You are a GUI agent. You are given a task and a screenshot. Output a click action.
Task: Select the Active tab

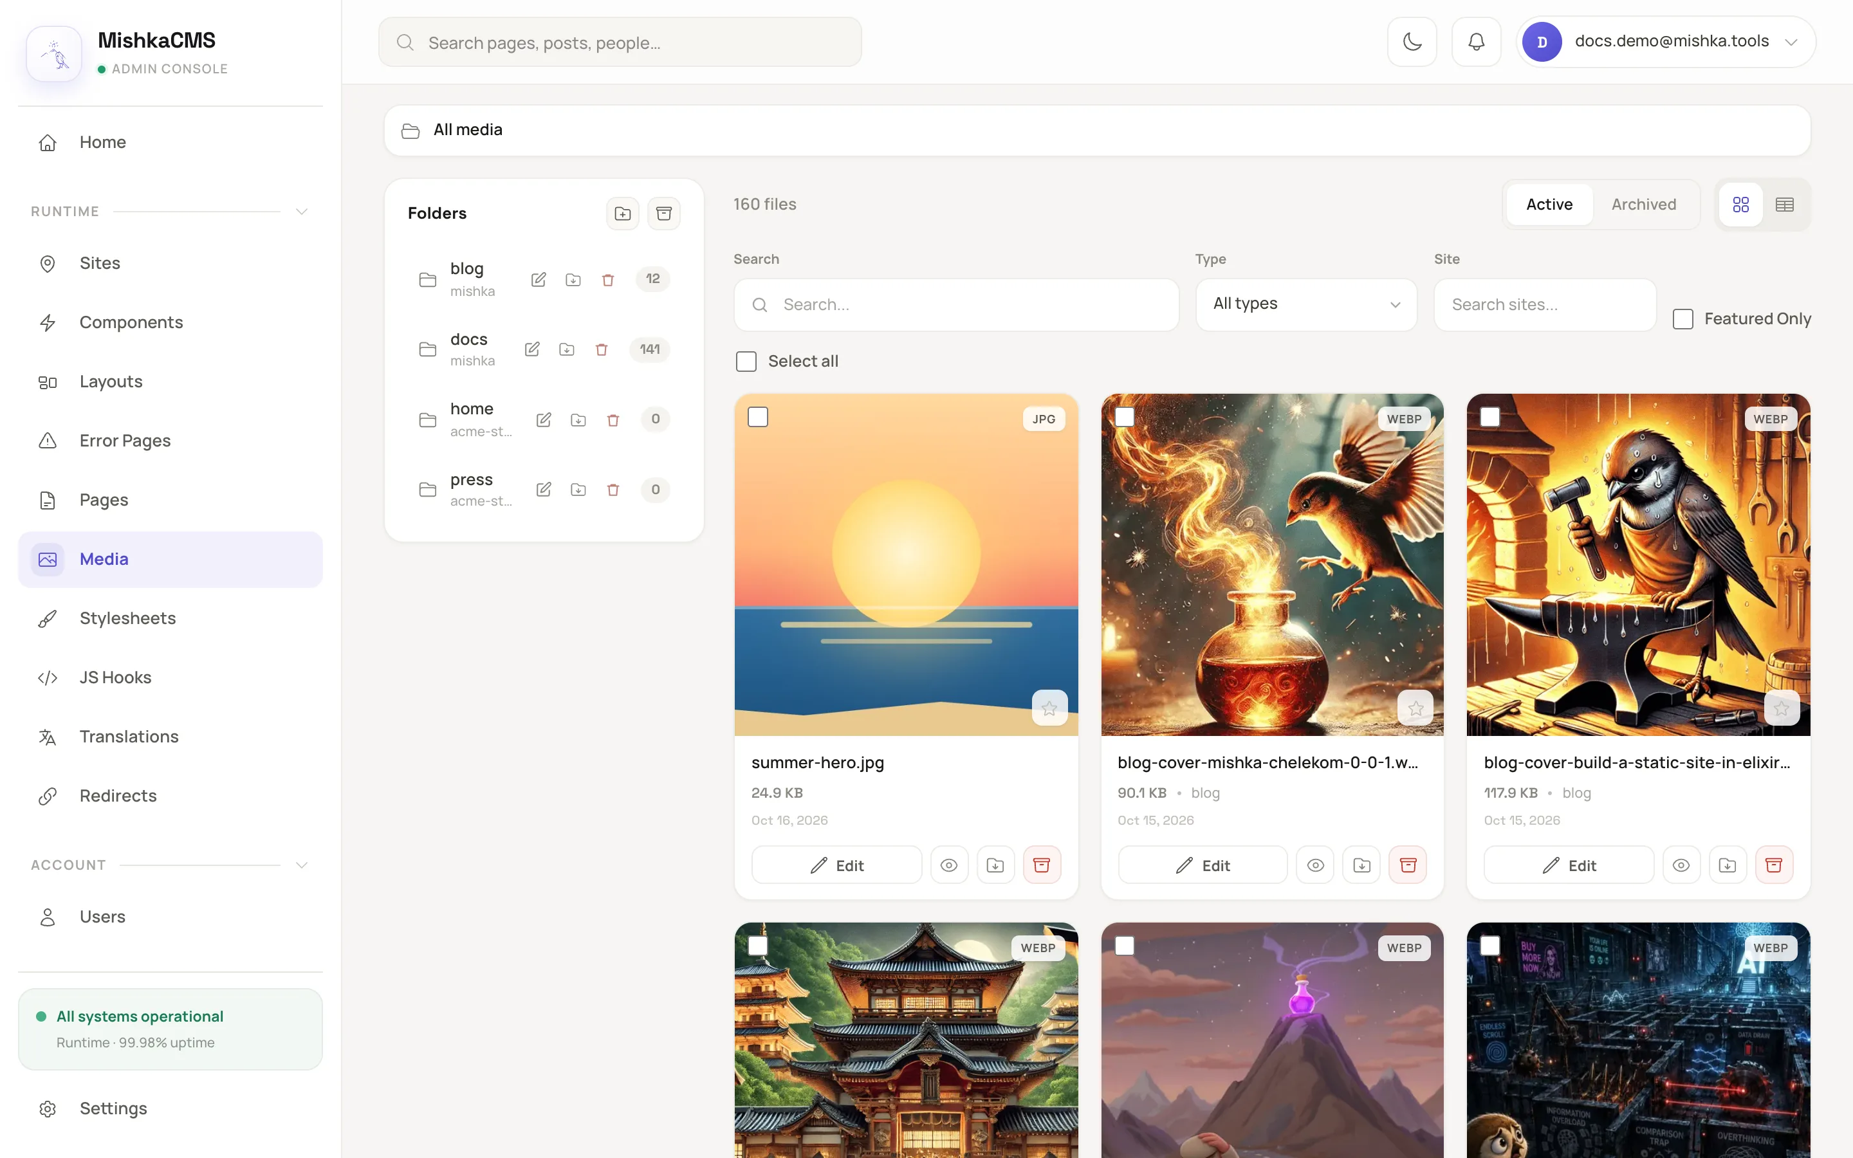[x=1549, y=205]
